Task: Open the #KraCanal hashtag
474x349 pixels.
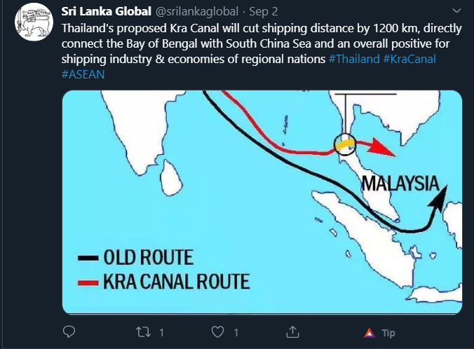Action: [x=409, y=59]
